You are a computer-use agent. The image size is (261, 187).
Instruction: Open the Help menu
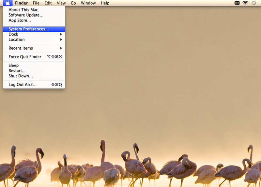click(105, 3)
